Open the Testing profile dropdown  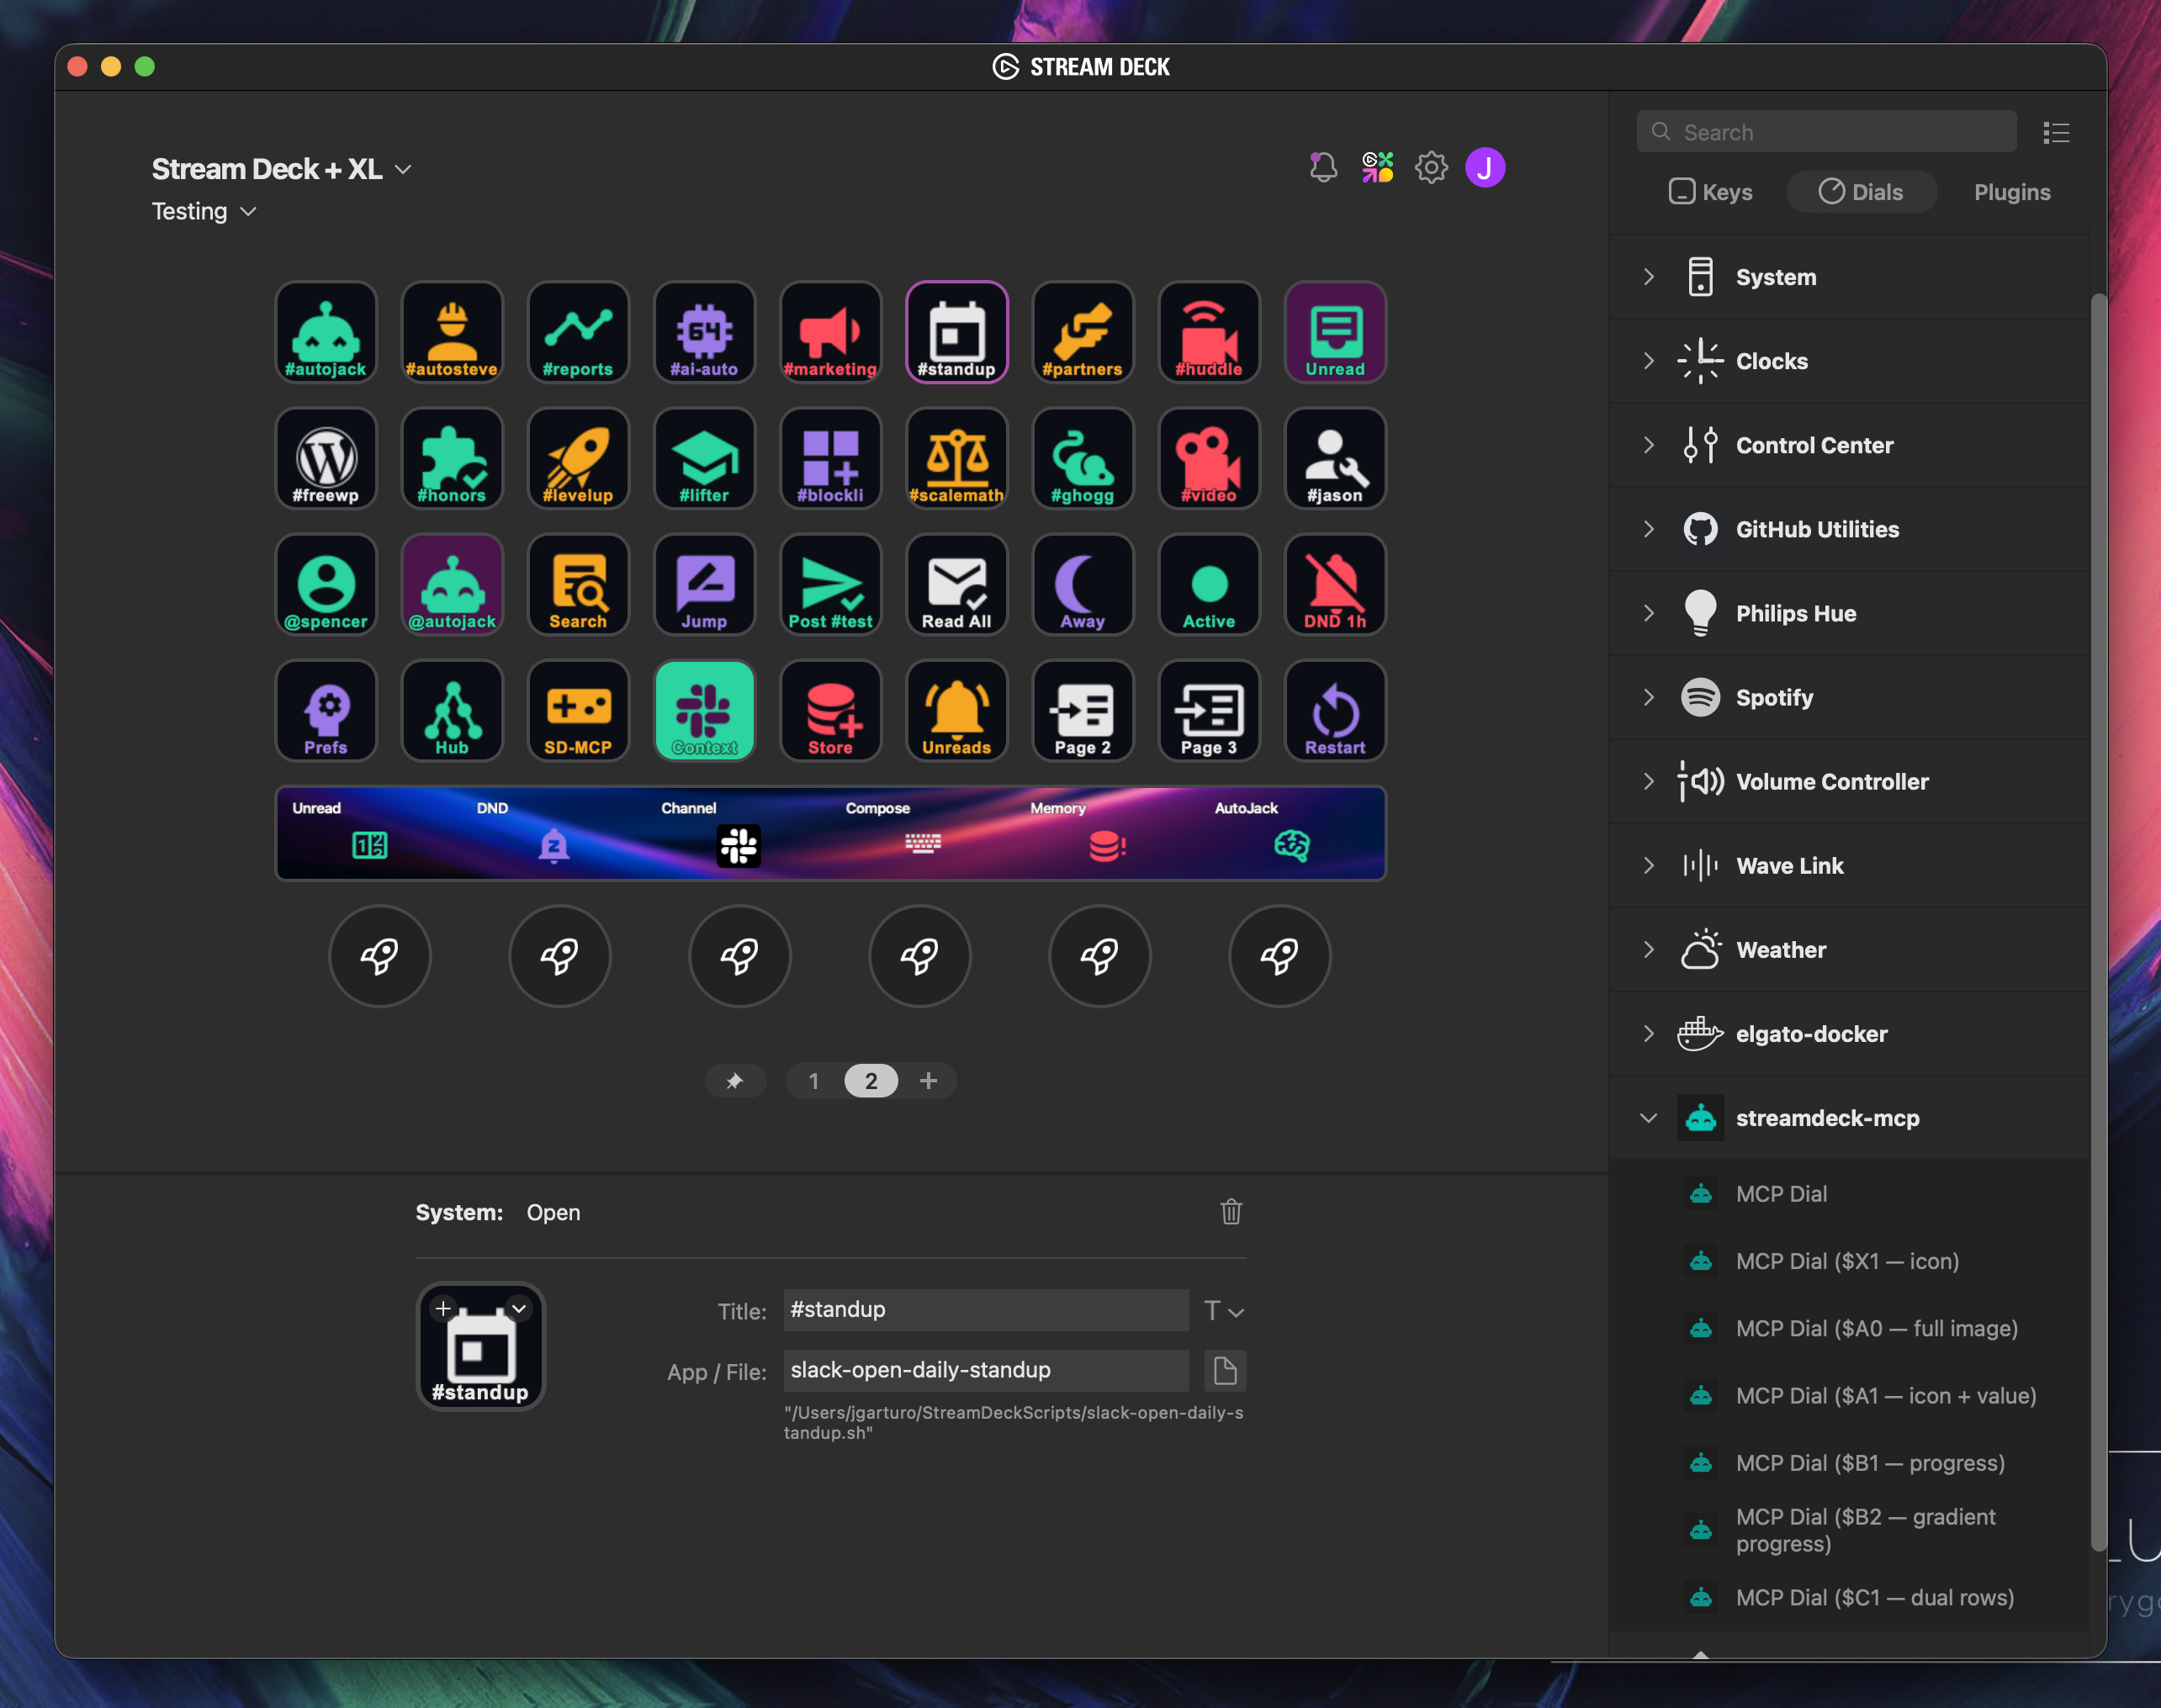coord(204,211)
